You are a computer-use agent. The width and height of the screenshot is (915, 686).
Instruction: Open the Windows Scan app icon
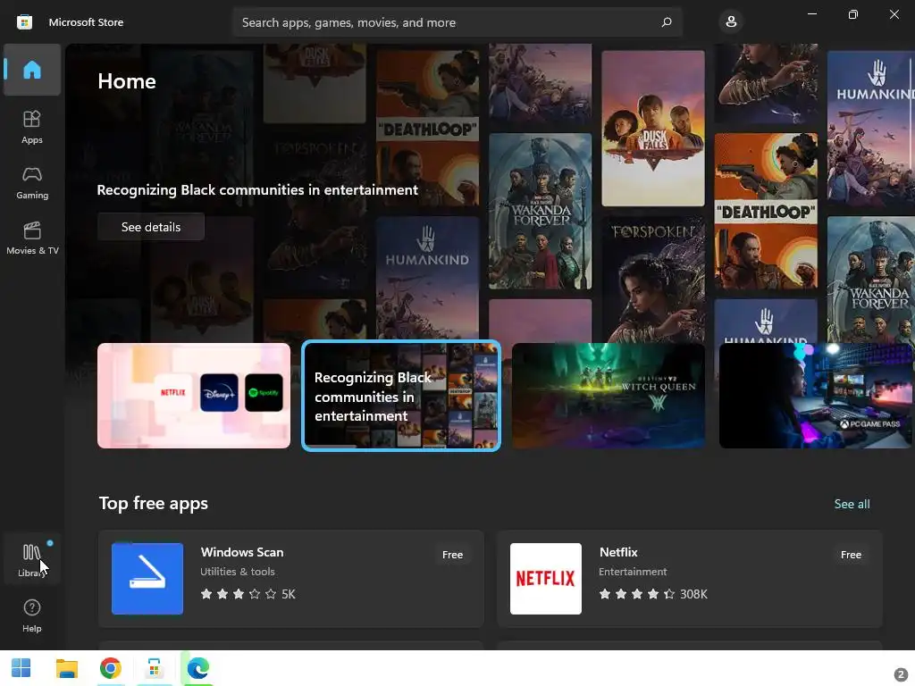[147, 579]
